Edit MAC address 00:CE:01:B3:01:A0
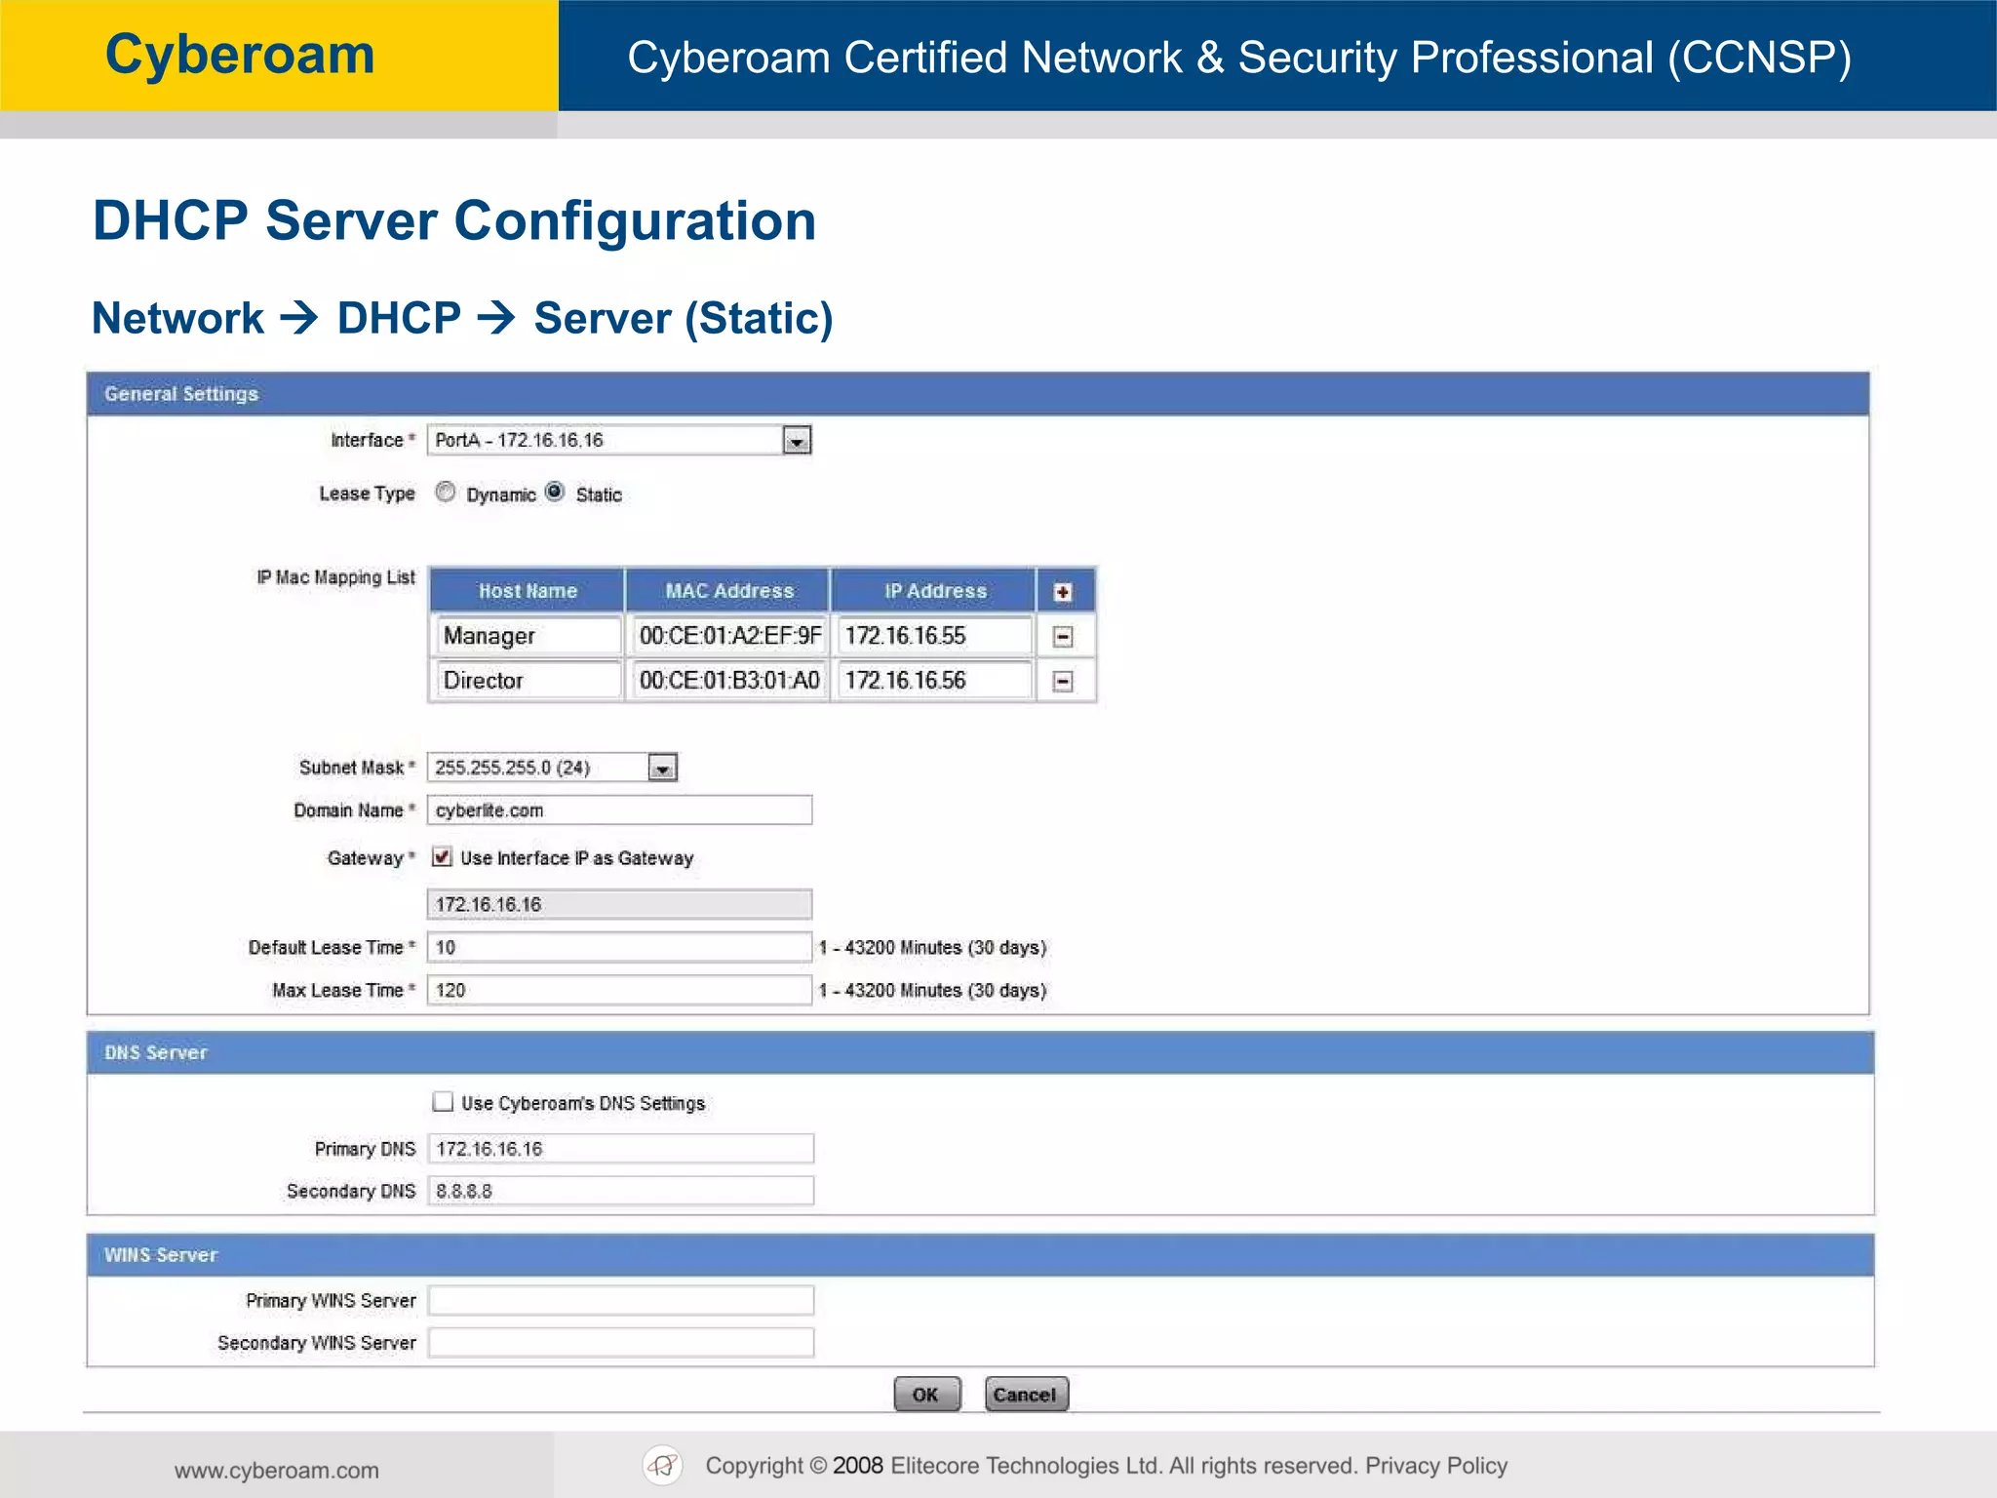The image size is (1997, 1498). tap(729, 681)
